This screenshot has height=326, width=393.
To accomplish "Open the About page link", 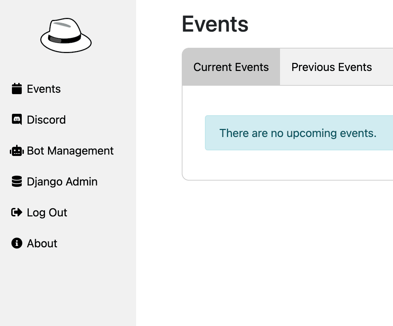I will (x=42, y=243).
